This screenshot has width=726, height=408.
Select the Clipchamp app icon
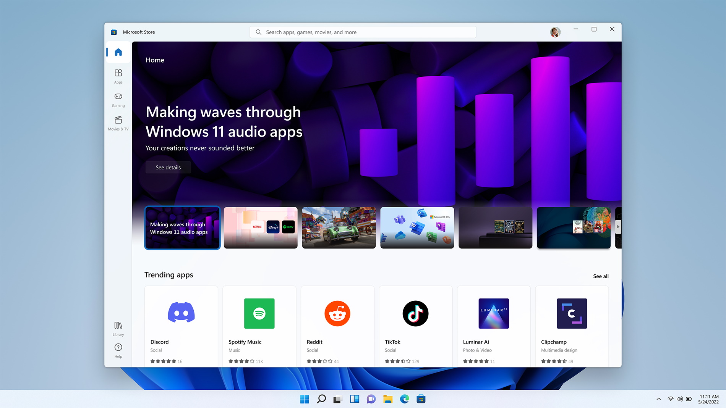(572, 313)
